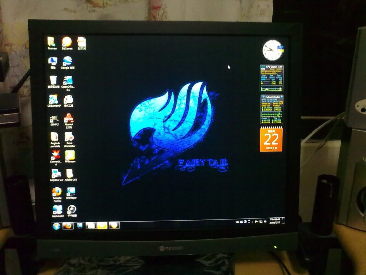Select the Aegisub portable folder icon
The height and width of the screenshot is (275, 366).
(x=55, y=140)
